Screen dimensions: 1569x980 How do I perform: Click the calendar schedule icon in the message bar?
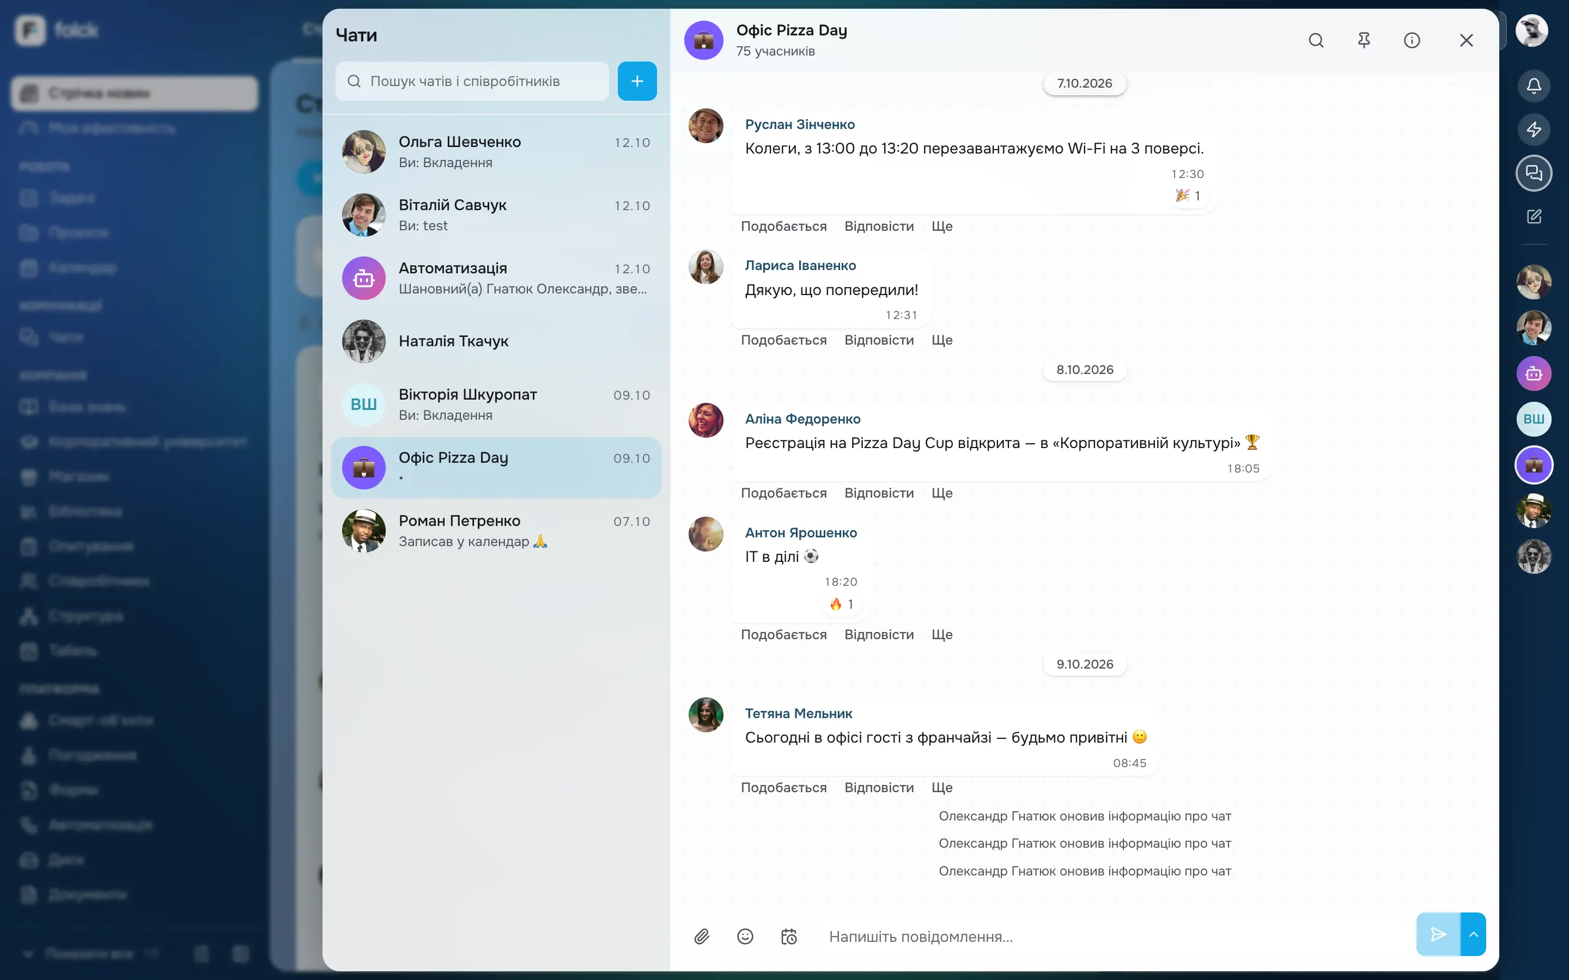(x=788, y=936)
